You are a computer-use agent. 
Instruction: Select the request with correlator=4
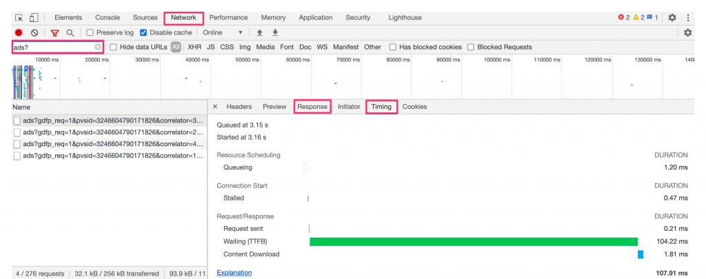coord(108,144)
